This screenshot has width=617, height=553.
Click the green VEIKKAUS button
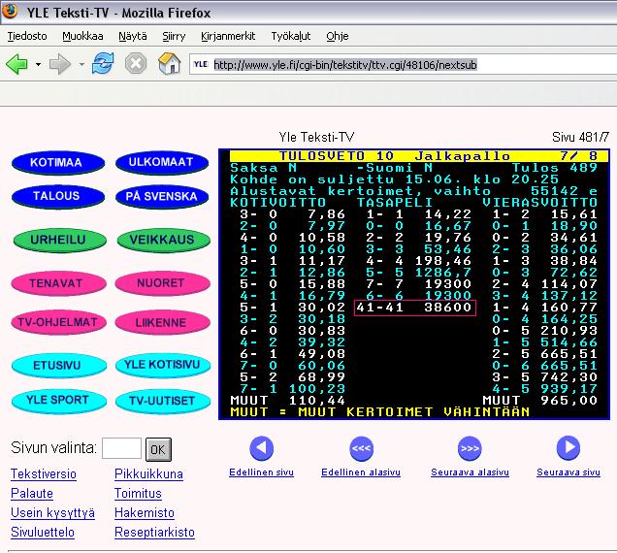click(163, 240)
